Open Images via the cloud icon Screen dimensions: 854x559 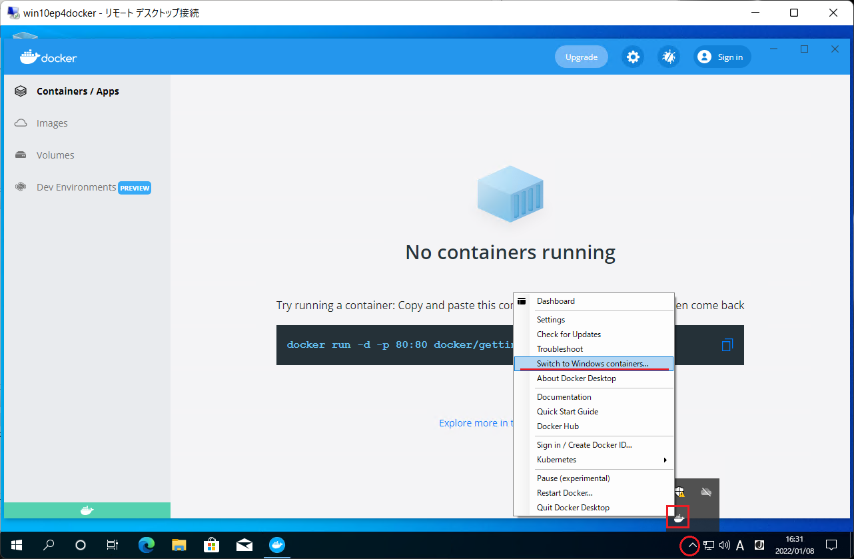click(21, 123)
